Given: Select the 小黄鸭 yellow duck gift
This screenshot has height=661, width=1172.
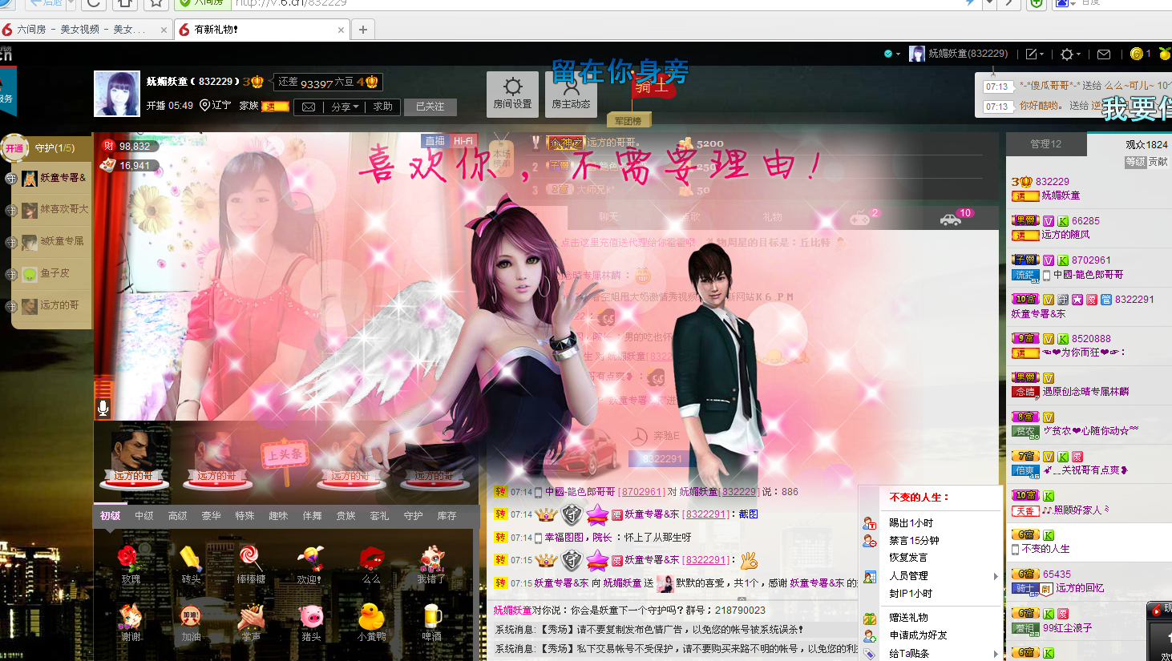Looking at the screenshot, I should point(371,615).
